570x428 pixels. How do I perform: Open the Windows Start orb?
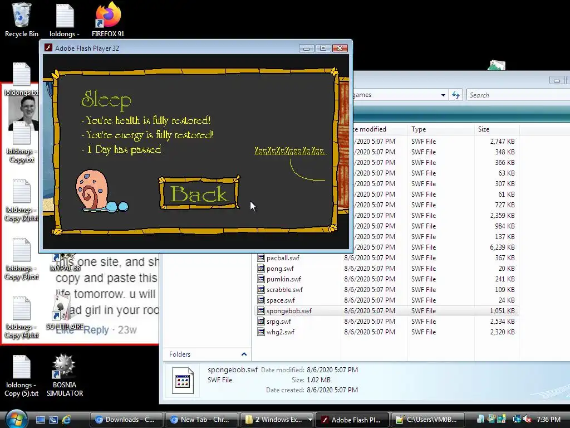[x=16, y=419]
